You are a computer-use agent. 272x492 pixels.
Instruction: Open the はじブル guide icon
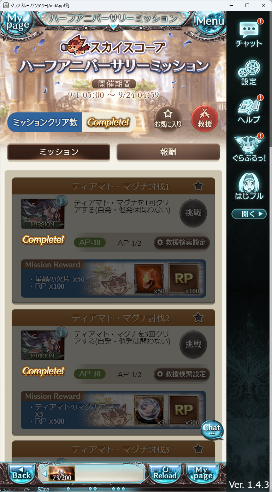pyautogui.click(x=249, y=186)
